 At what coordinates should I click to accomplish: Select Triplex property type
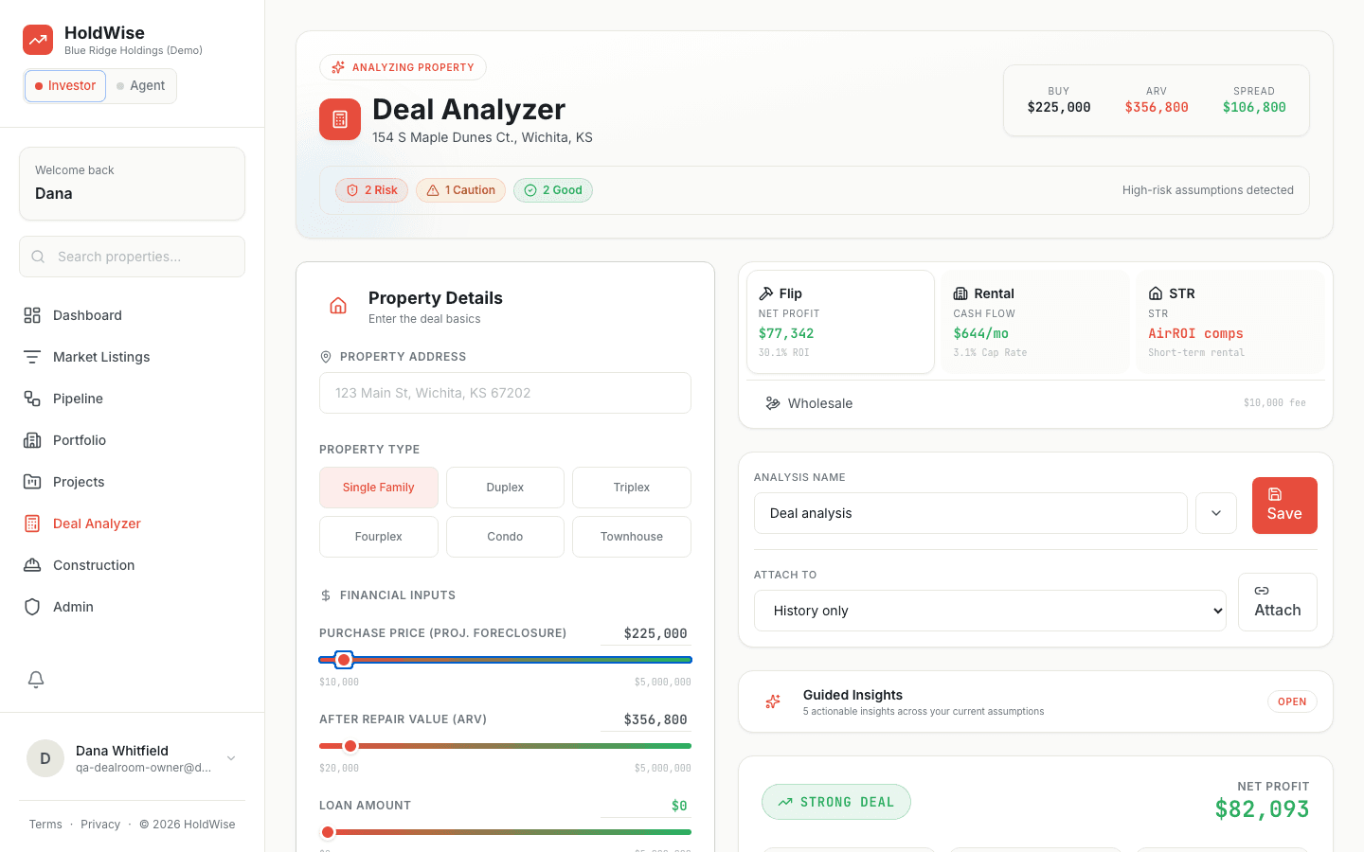coord(632,488)
